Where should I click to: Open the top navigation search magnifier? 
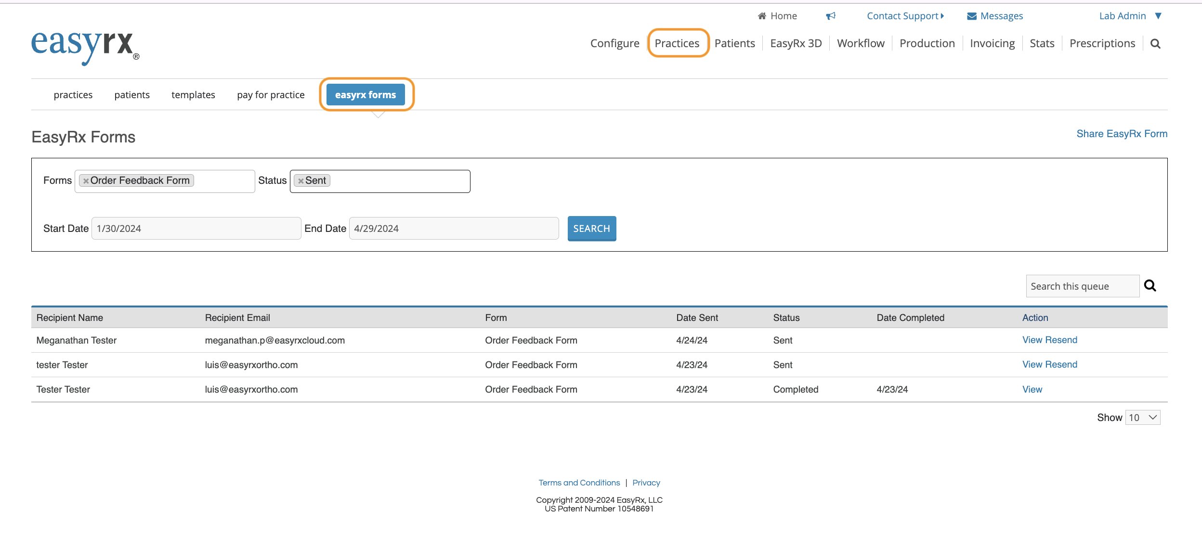1155,44
